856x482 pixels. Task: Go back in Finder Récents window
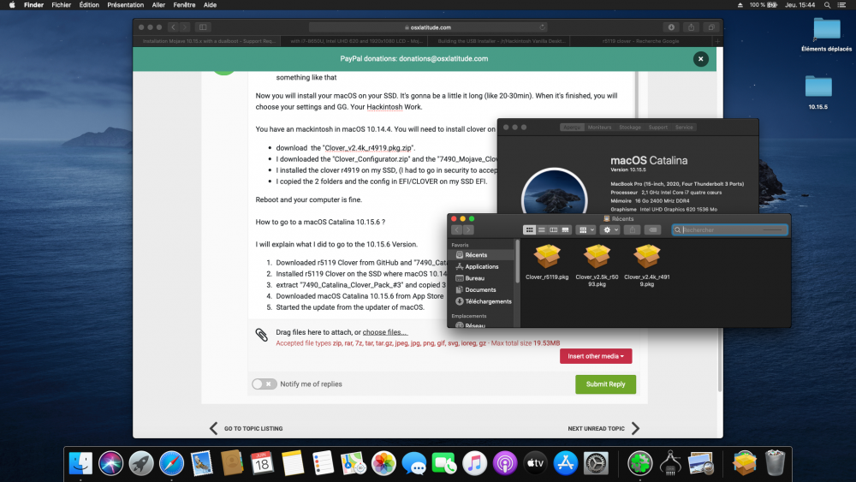[457, 229]
